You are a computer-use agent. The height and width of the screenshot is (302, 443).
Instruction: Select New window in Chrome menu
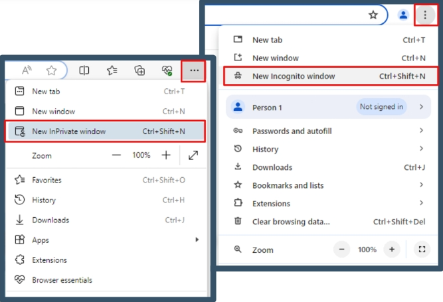[x=329, y=58]
